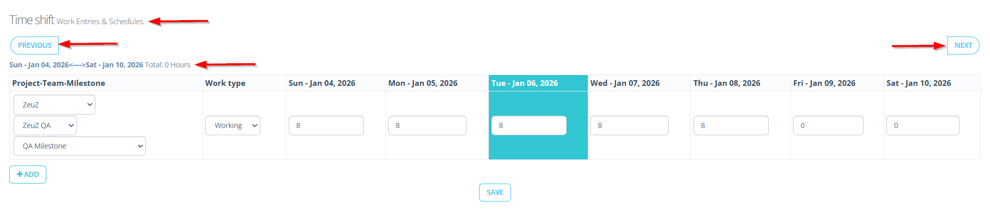Click the highlighted Tue - Jan 06 column header

pyautogui.click(x=524, y=83)
